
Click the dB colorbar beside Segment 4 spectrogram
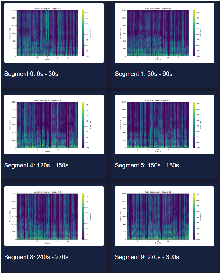pos(83,125)
